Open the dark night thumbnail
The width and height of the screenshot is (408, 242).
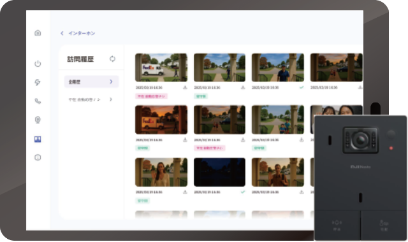[x=219, y=172]
